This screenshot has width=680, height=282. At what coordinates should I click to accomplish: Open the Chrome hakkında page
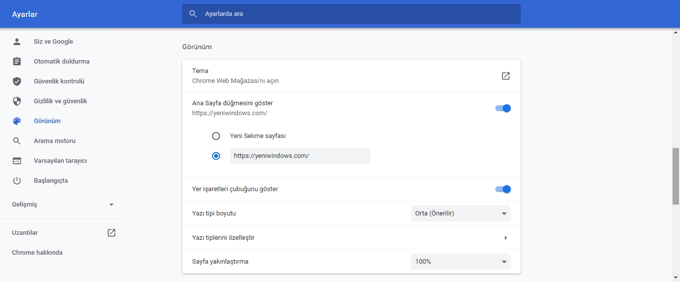(37, 253)
